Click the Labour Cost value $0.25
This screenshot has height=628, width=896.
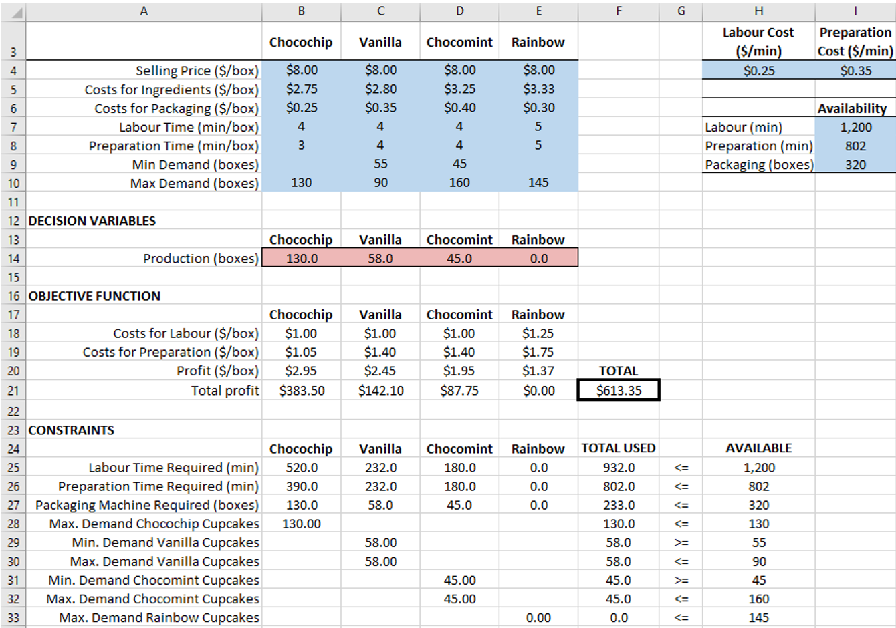click(x=759, y=70)
